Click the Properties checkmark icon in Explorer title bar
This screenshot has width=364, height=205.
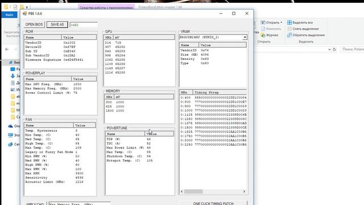[15, 7]
